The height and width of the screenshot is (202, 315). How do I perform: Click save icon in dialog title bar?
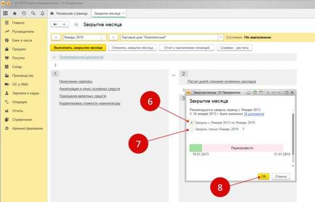pos(248,92)
